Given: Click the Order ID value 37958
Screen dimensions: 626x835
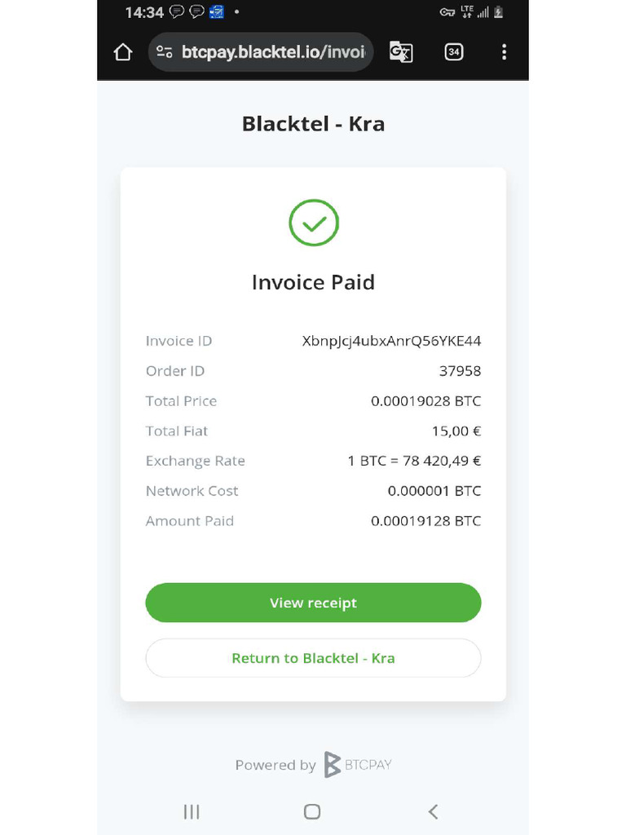Looking at the screenshot, I should coord(460,371).
